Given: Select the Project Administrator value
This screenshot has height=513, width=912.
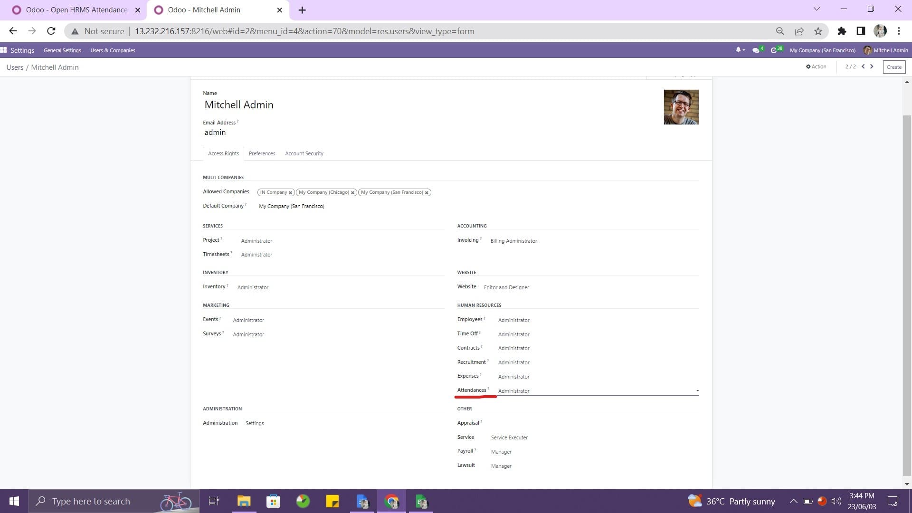Looking at the screenshot, I should [x=256, y=241].
